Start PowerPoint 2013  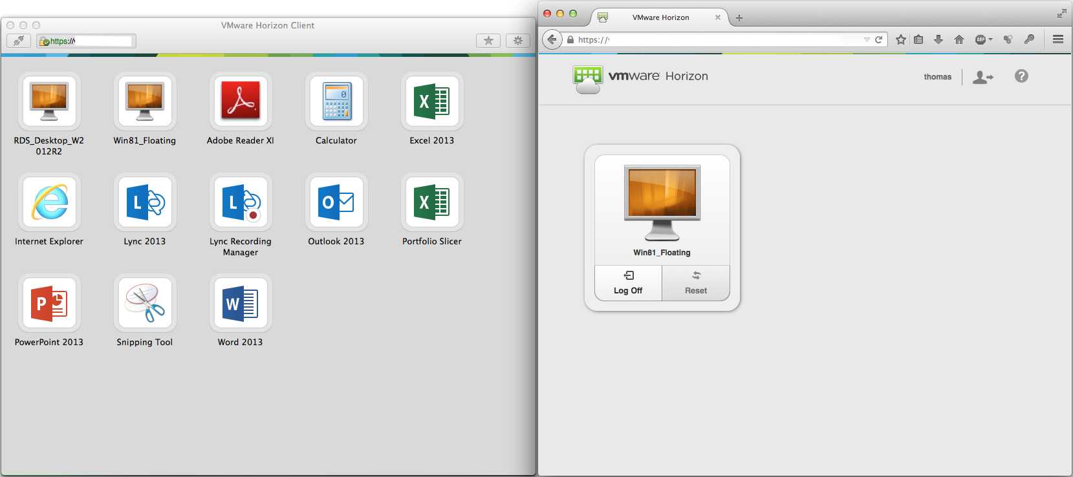click(49, 303)
